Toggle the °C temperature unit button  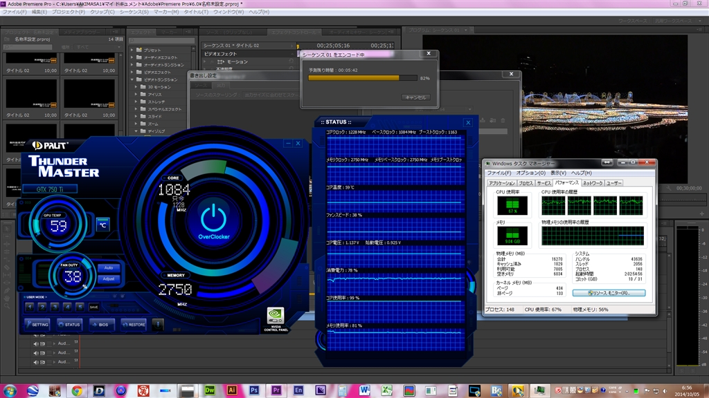pos(102,225)
